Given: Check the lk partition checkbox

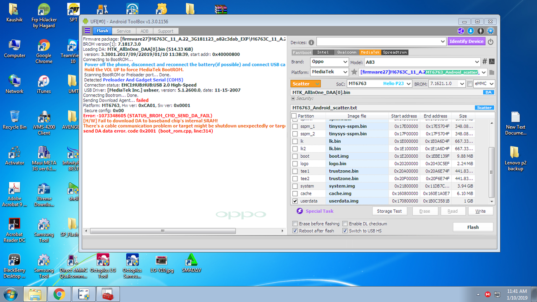Looking at the screenshot, I should [295, 141].
